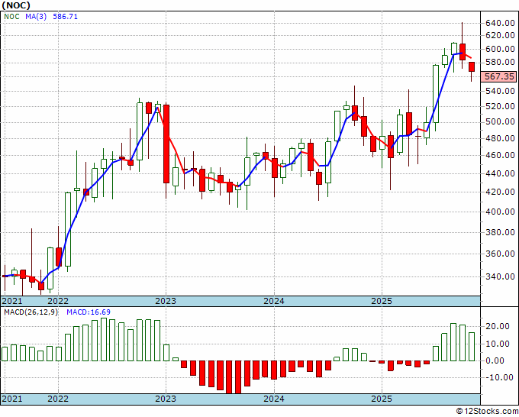Image resolution: width=519 pixels, height=417 pixels.
Task: Select the green NOC legend label
Action: coord(12,16)
